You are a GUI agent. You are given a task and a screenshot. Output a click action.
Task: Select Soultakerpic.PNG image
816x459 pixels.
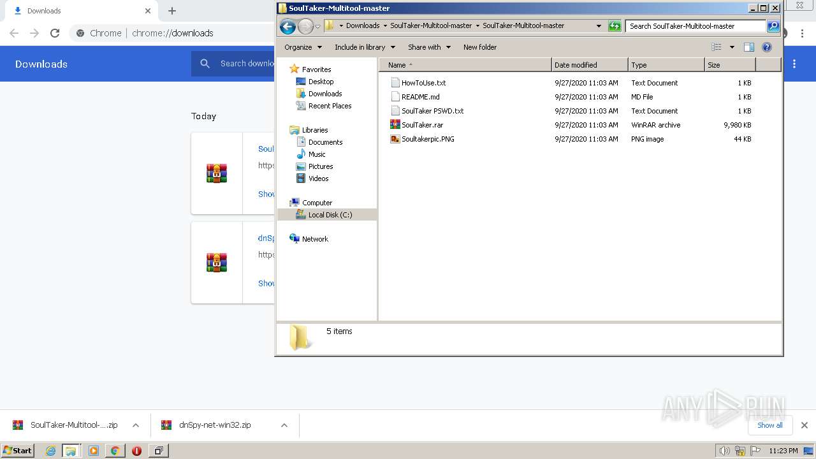tap(428, 139)
